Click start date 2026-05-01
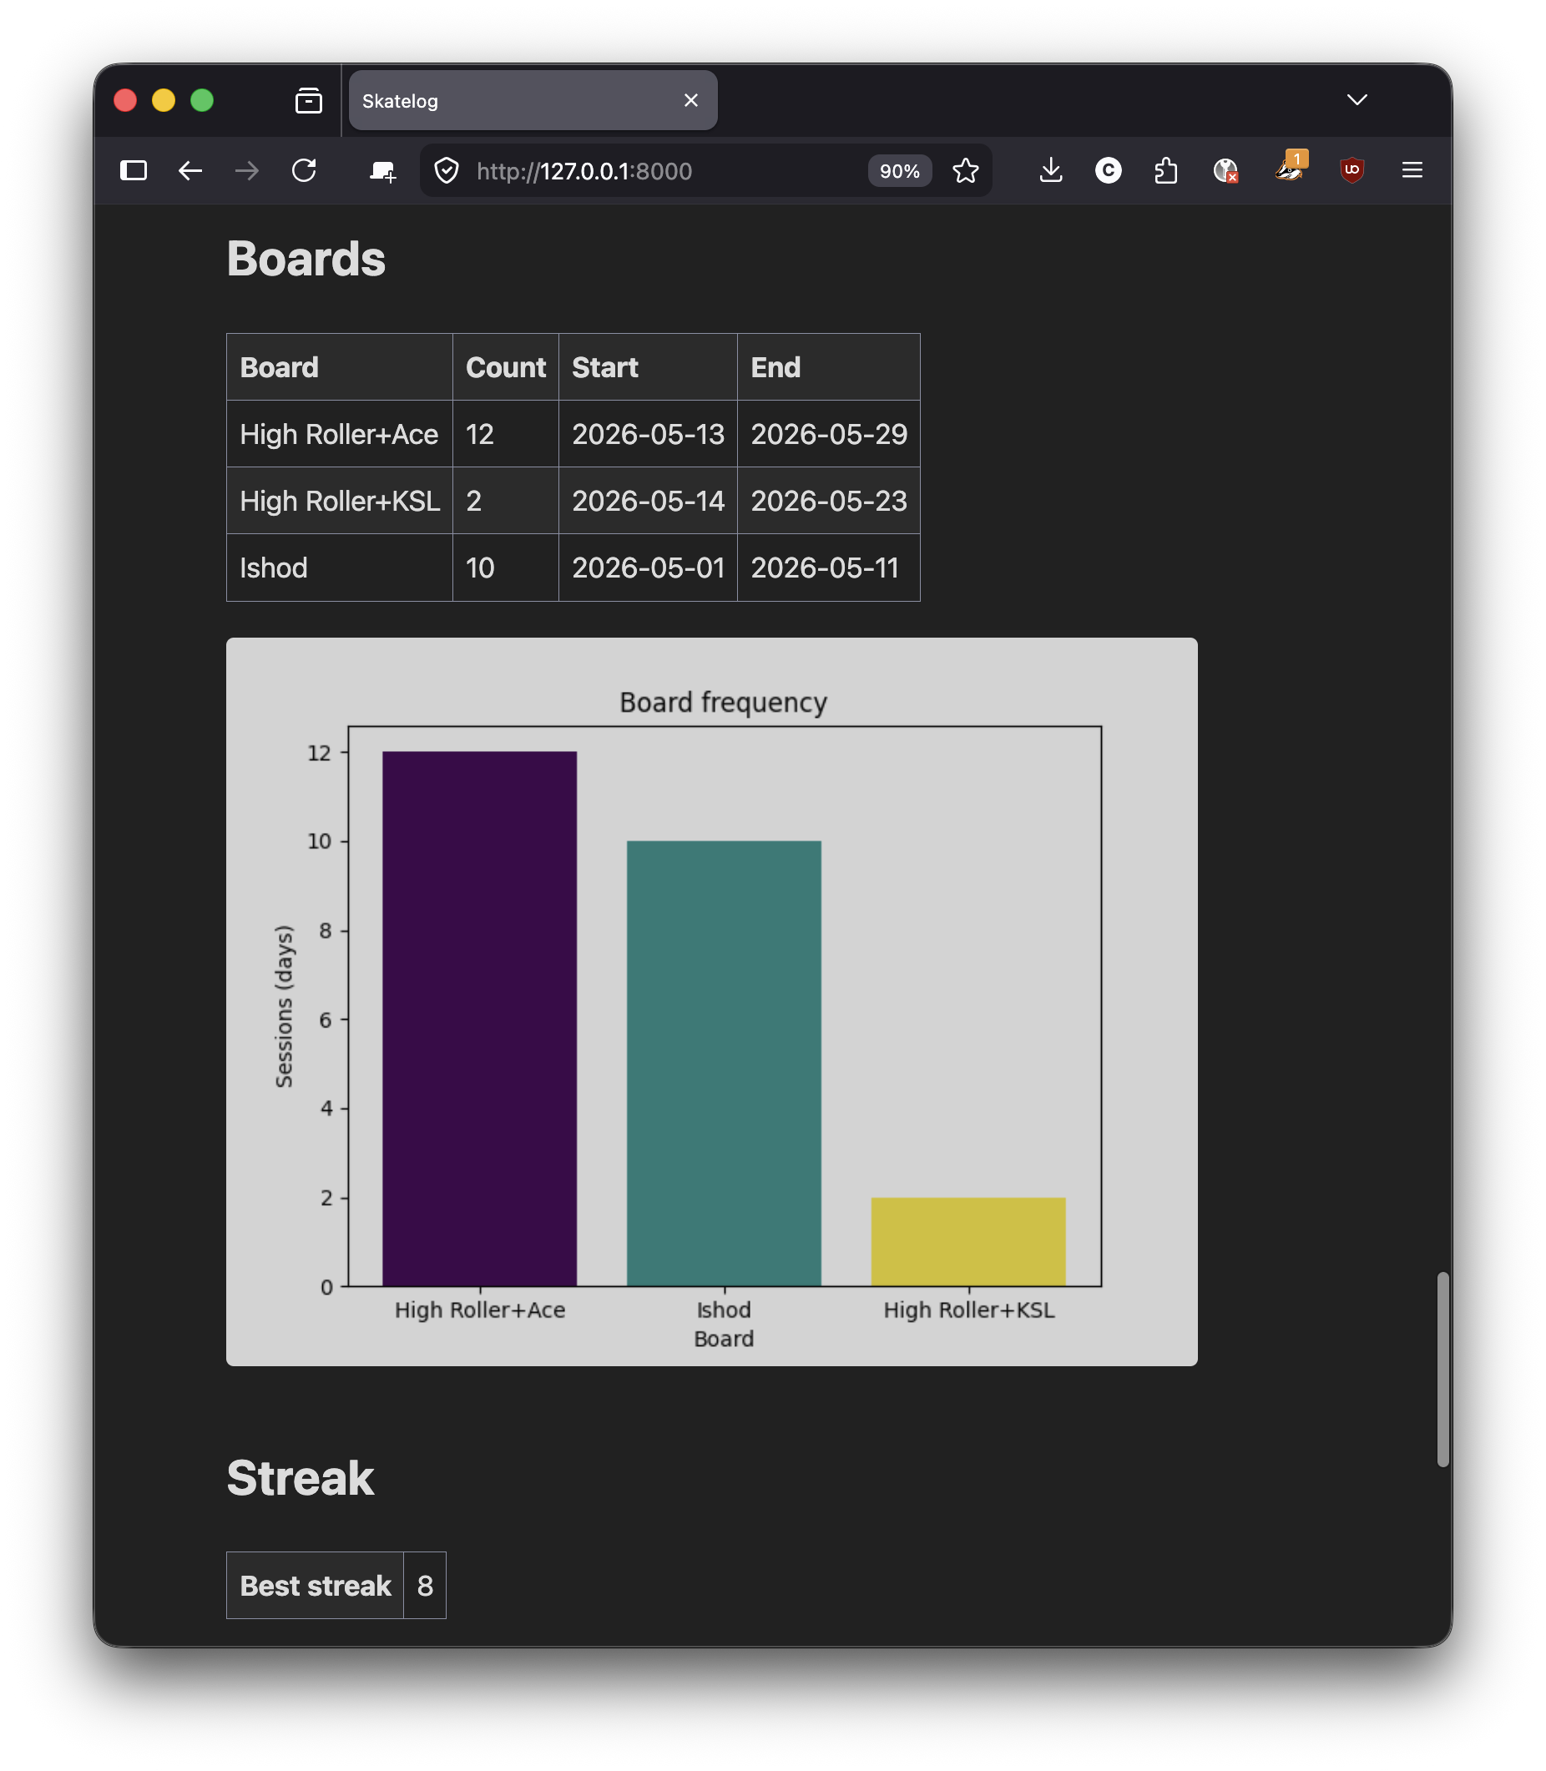This screenshot has width=1546, height=1771. (x=648, y=568)
